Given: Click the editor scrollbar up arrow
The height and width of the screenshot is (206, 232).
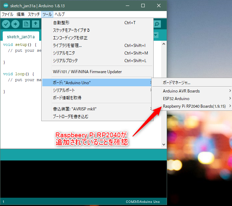Looking at the screenshot, I should pos(164,44).
